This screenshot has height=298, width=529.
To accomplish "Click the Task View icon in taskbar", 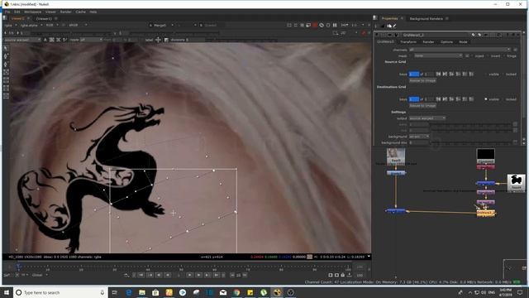I will point(114,292).
